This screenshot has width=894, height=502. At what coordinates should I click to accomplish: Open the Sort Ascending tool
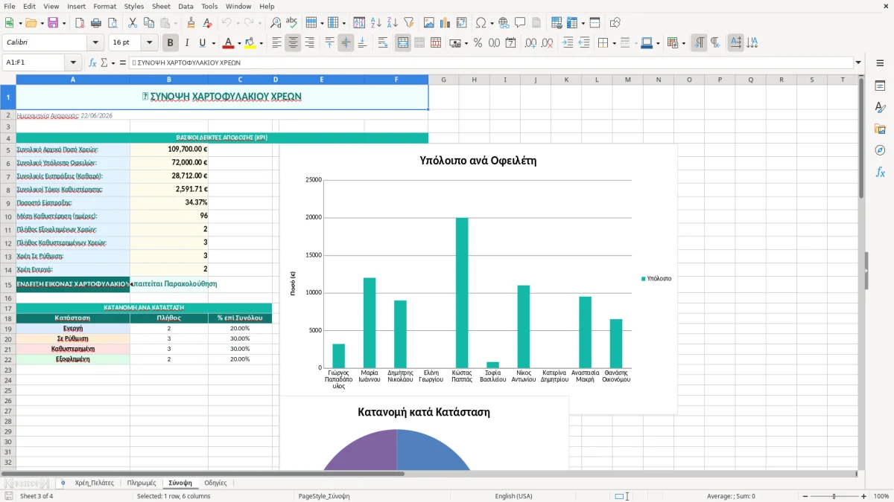[x=375, y=23]
